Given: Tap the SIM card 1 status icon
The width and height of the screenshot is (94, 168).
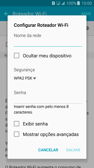Looking at the screenshot, I should tap(53, 3).
